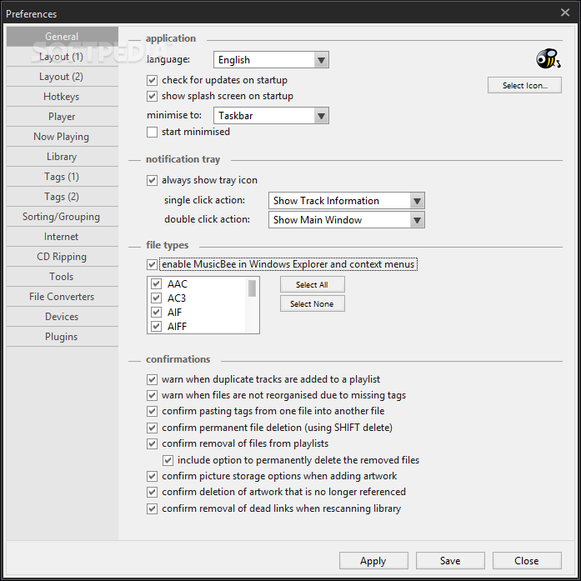Open the Internet preferences tab
Viewport: 581px width, 581px height.
[63, 237]
